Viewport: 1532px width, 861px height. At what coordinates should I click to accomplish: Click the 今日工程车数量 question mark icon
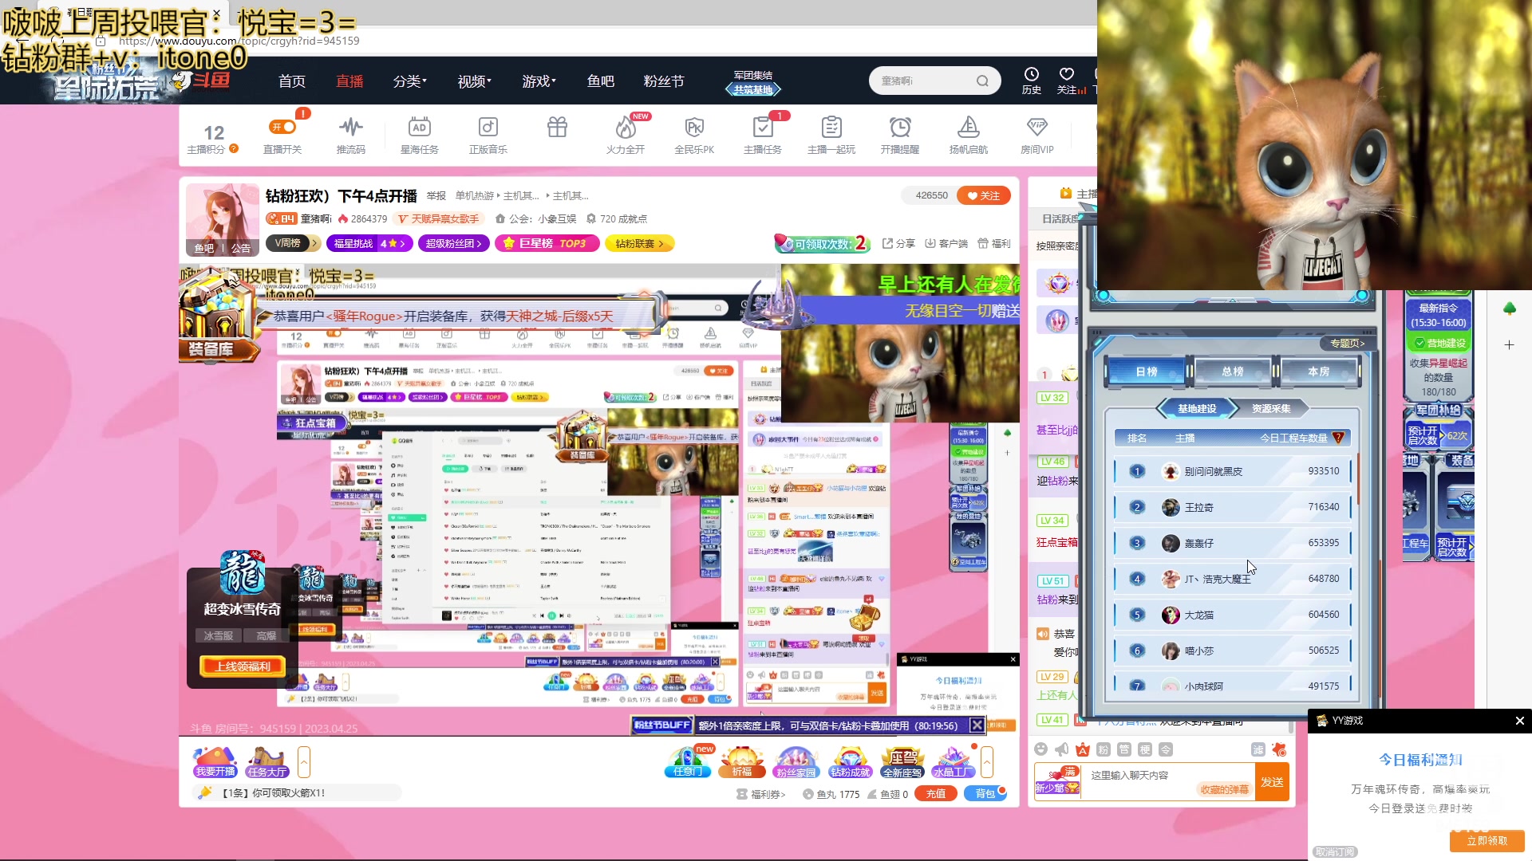pos(1339,438)
